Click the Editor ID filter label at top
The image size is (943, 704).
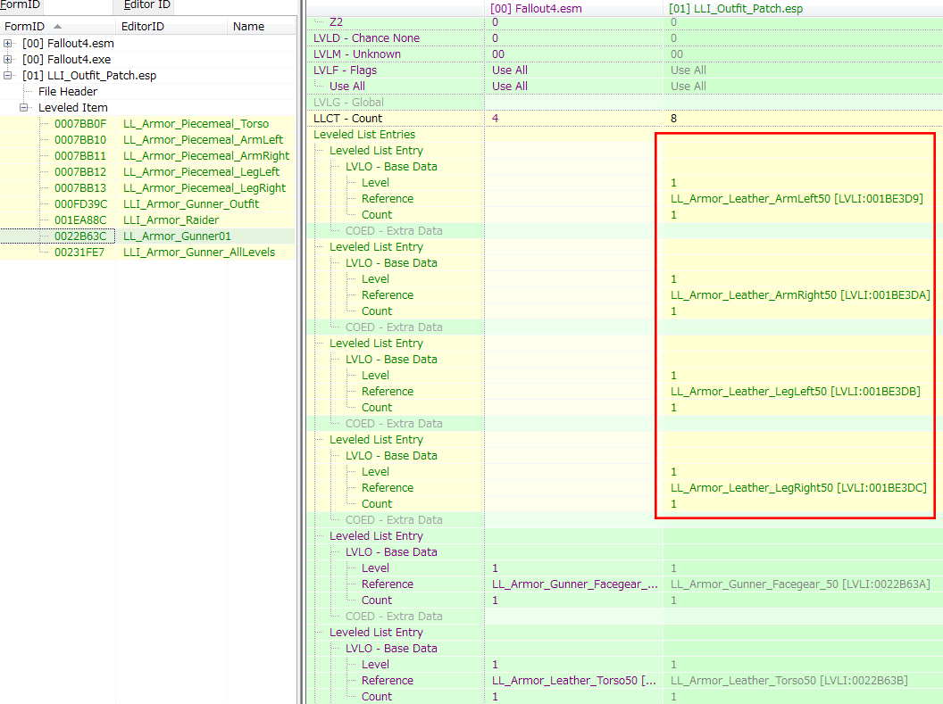pos(146,4)
